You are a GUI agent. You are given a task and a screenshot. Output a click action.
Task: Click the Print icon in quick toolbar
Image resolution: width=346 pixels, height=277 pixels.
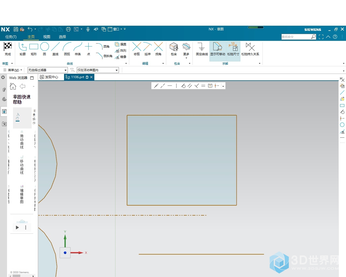click(68, 29)
